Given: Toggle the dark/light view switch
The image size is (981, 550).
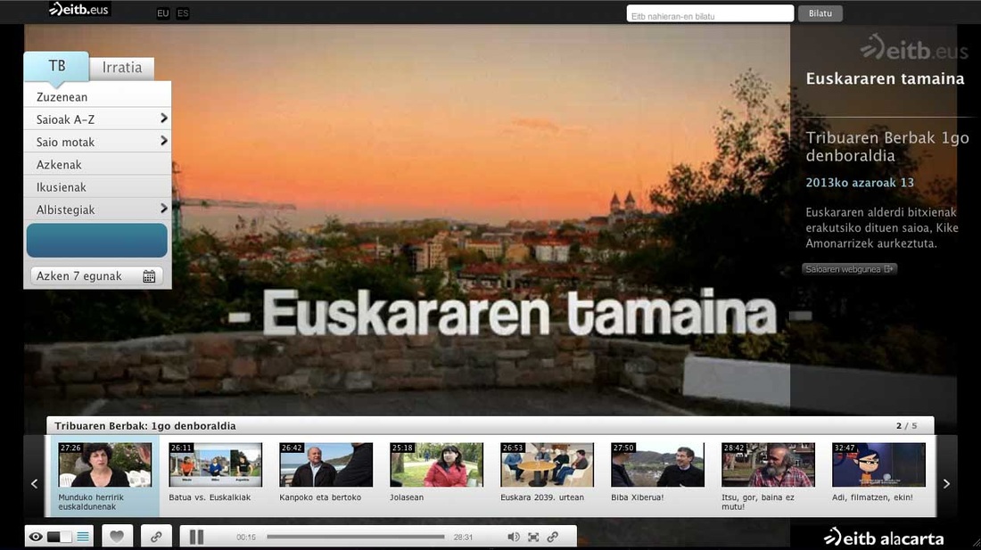Looking at the screenshot, I should point(60,537).
